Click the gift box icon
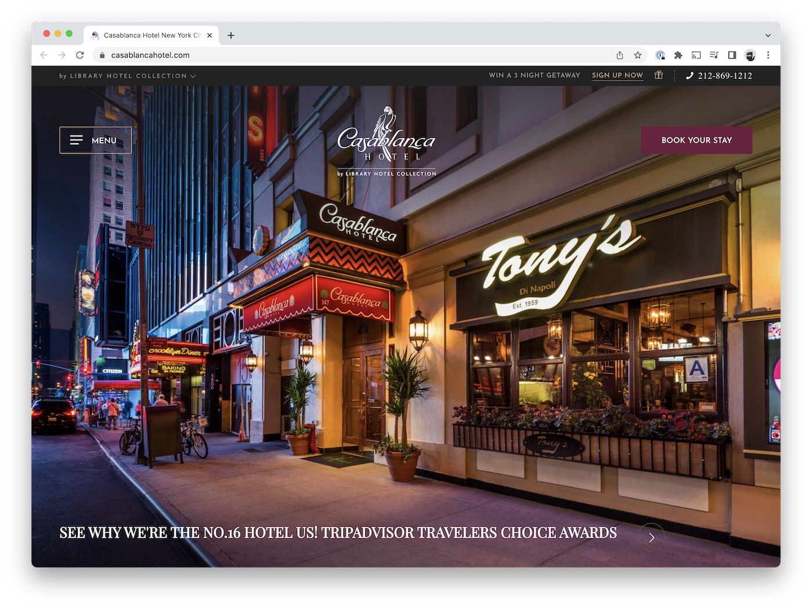812x609 pixels. click(658, 75)
